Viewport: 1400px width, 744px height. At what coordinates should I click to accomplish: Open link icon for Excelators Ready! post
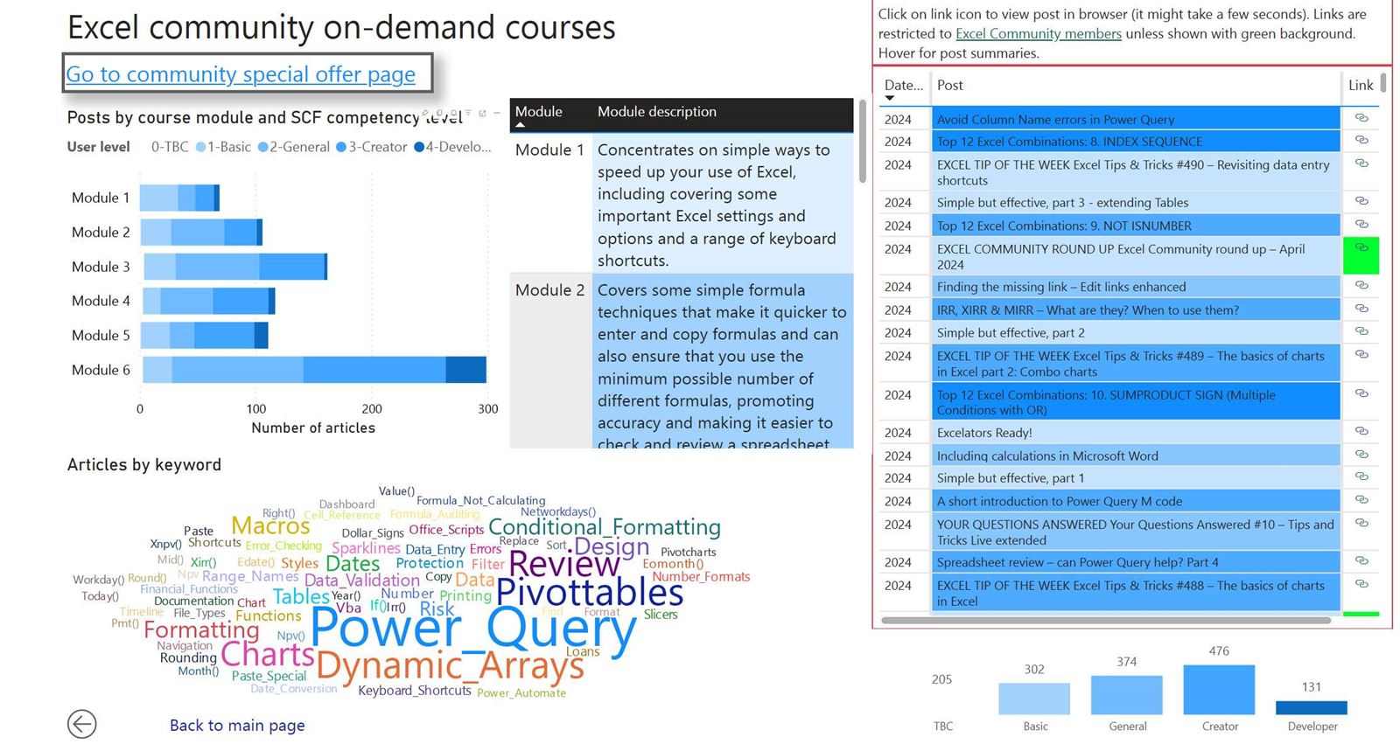coord(1361,431)
